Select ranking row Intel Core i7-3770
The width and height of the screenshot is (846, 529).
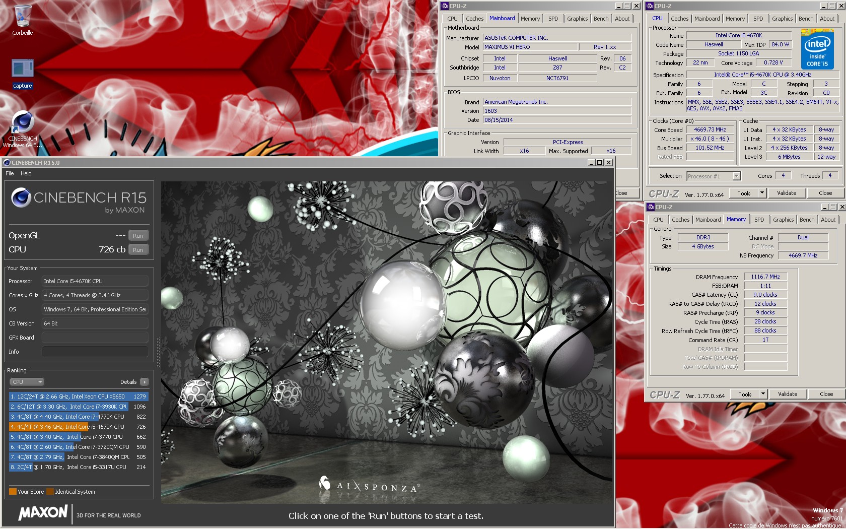point(79,437)
